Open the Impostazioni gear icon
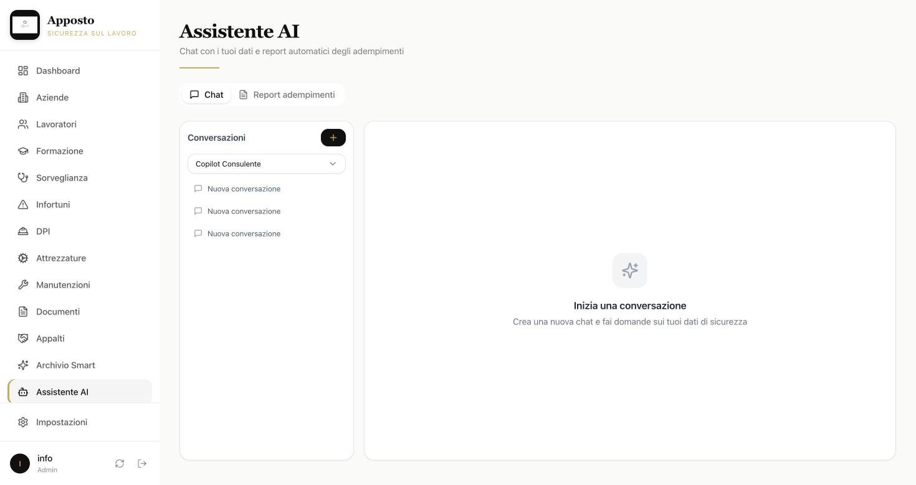The image size is (916, 485). (x=23, y=422)
